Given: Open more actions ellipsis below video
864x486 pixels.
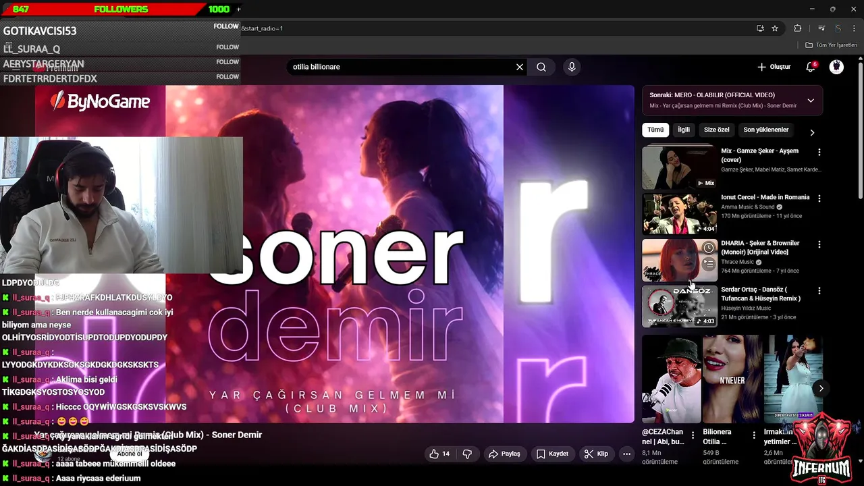Looking at the screenshot, I should pos(626,454).
